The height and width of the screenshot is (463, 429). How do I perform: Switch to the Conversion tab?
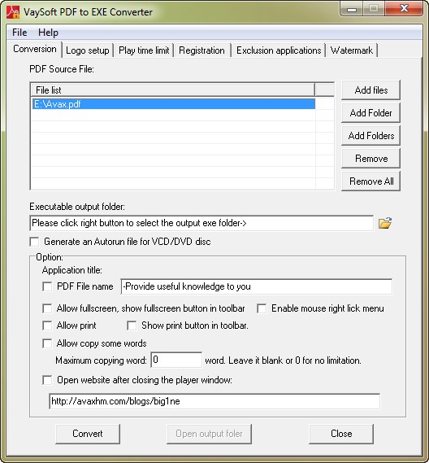pos(34,49)
